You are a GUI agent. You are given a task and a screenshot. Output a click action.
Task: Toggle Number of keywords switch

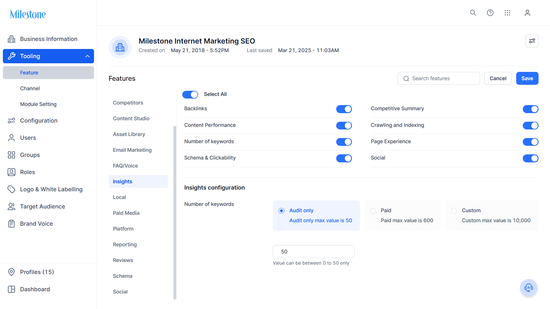pos(344,142)
